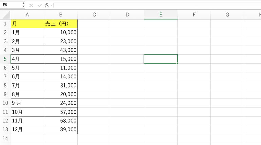Select row 2 header
Image resolution: width=261 pixels, height=145 pixels.
coord(5,32)
